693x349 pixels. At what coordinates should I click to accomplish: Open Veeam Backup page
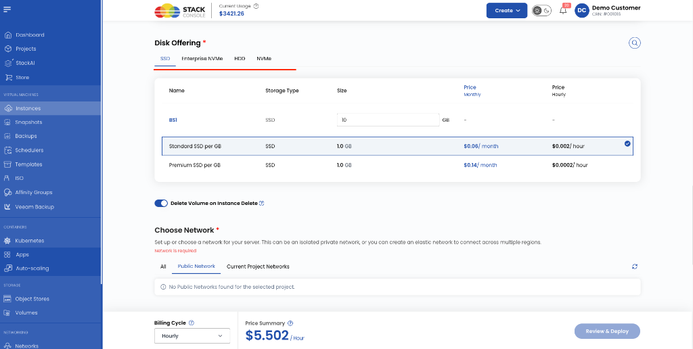[35, 207]
